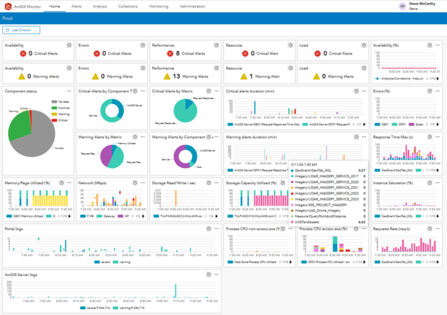Open the Last 2 hours time range dropdown
Screen dimensions: 447x315
click(21, 30)
